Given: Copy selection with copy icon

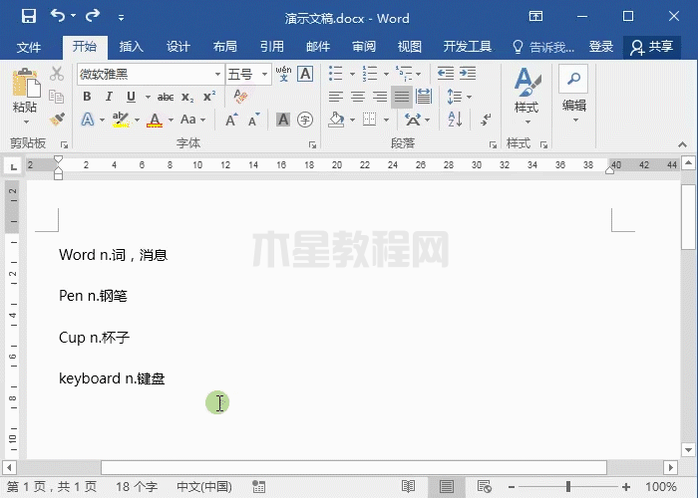Looking at the screenshot, I should 57,96.
